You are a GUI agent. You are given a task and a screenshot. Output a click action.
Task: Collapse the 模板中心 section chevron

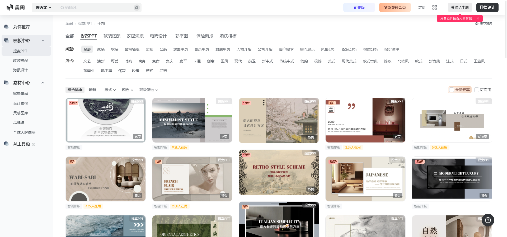pos(43,41)
